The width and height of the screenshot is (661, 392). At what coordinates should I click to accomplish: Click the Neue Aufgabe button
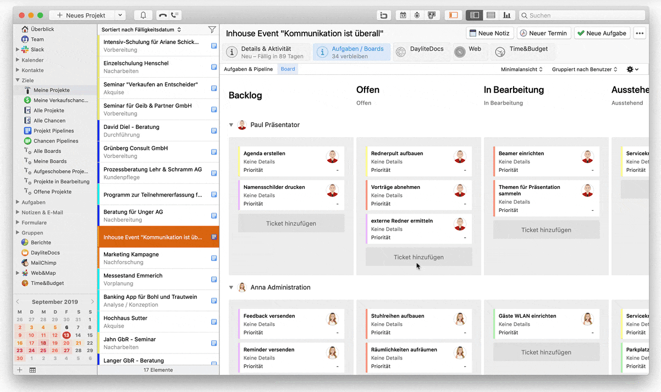[x=602, y=33]
